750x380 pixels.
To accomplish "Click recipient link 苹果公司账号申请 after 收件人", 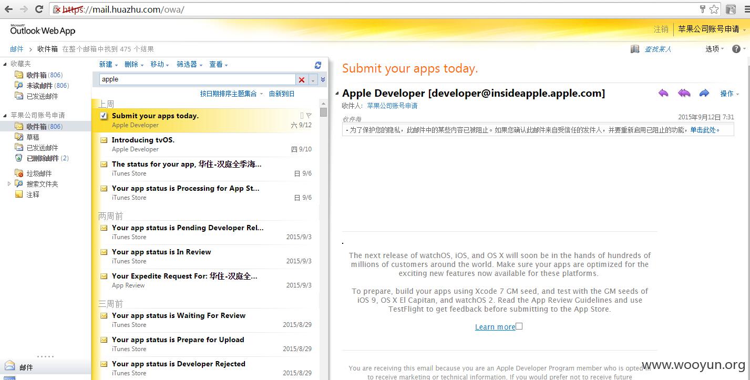I will [392, 106].
